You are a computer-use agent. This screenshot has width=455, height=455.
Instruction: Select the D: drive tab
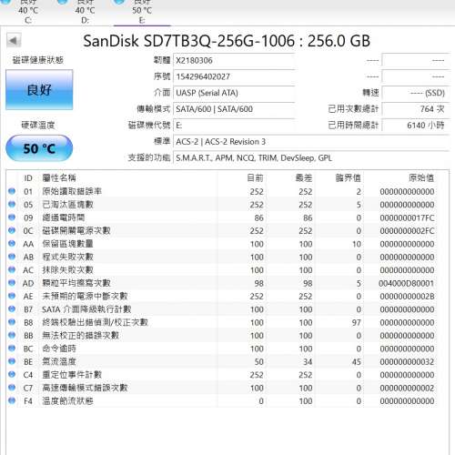(x=85, y=12)
